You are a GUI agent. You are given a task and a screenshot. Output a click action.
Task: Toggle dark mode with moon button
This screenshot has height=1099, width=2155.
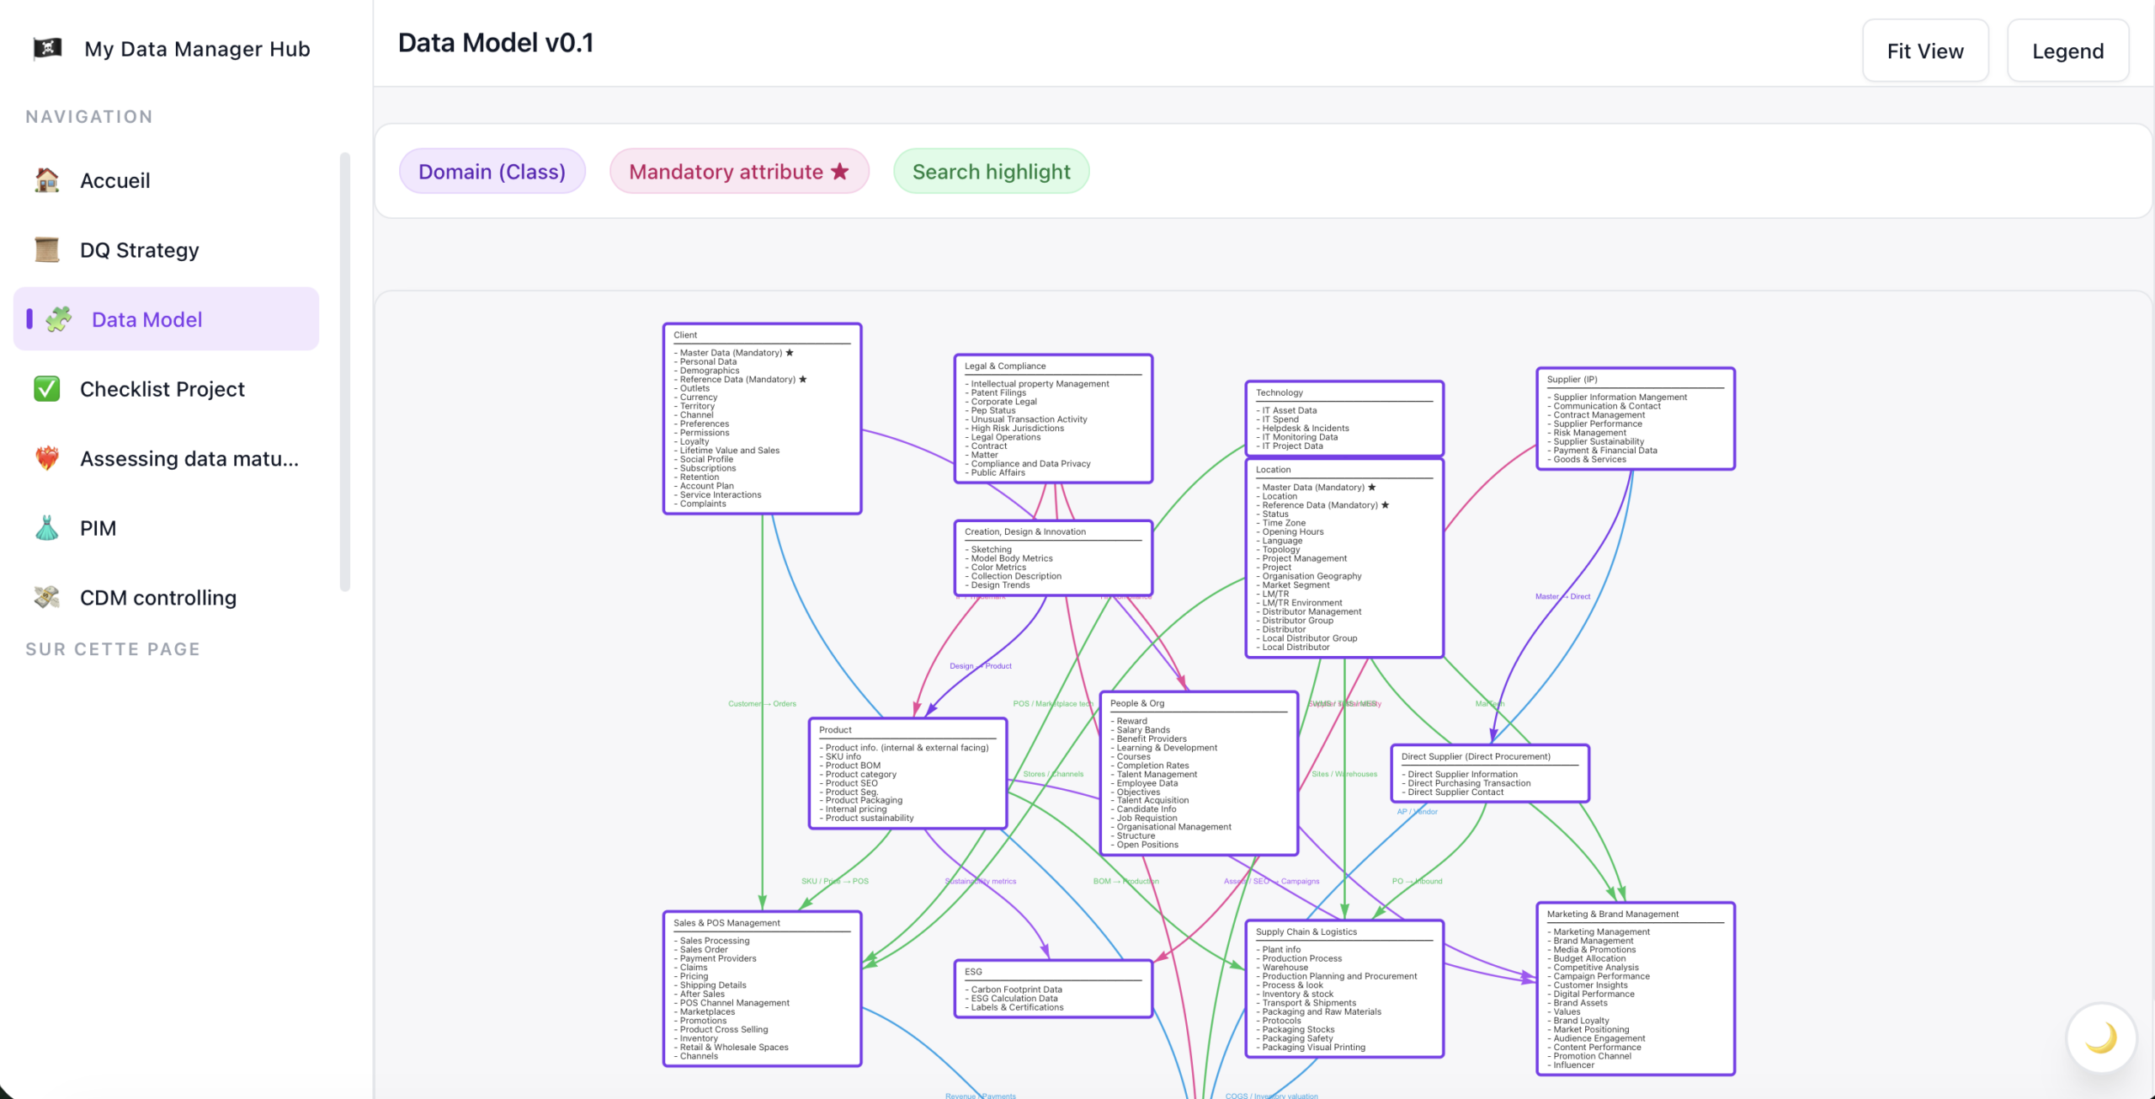click(x=2100, y=1037)
